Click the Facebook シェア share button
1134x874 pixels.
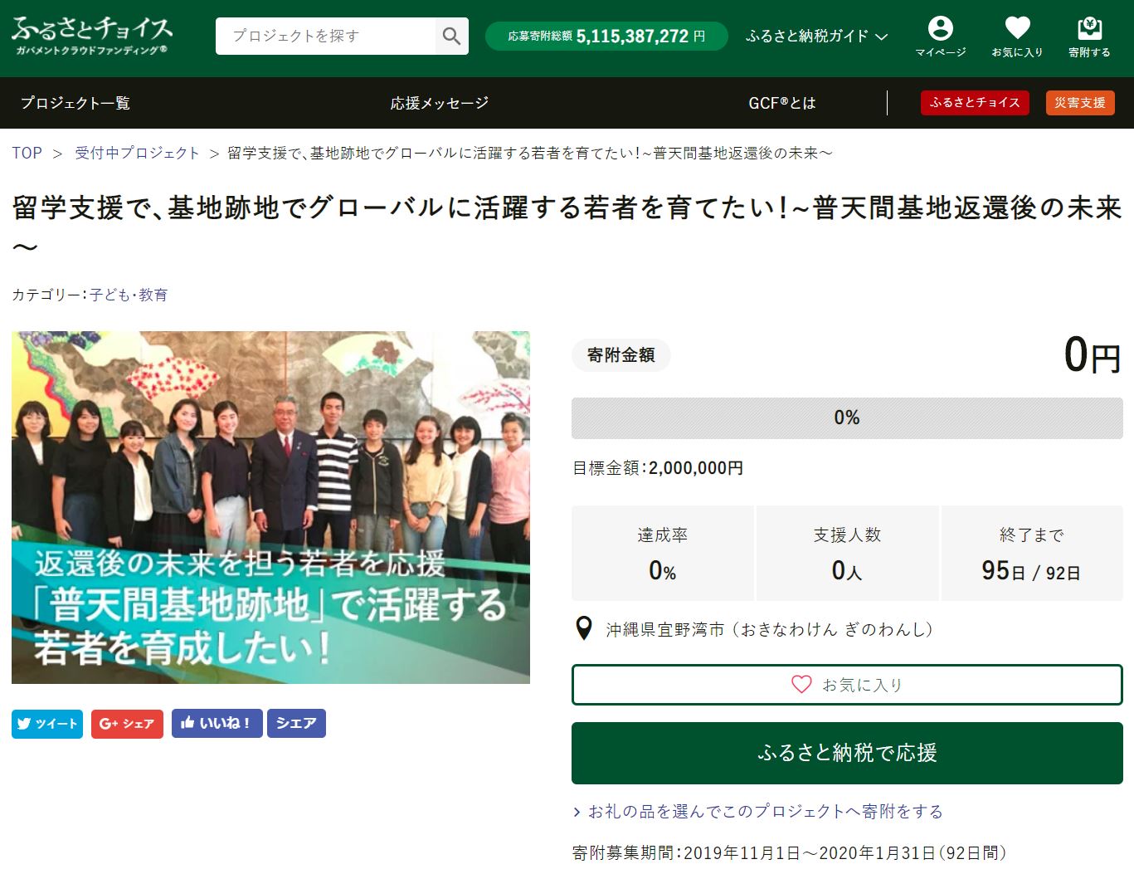(296, 724)
